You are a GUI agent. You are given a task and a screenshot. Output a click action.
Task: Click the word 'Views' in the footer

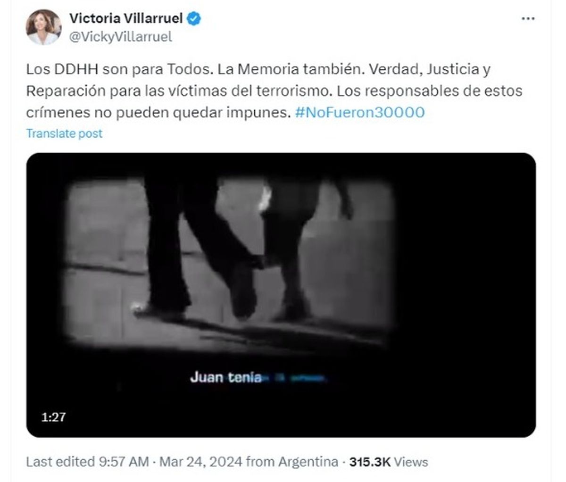coord(411,462)
